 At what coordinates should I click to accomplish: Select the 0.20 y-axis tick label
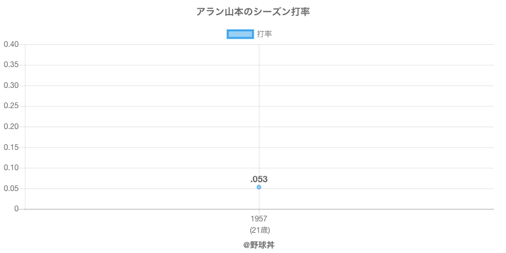tap(11, 126)
